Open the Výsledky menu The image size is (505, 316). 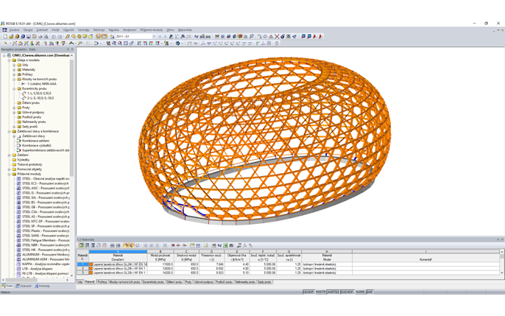[x=84, y=30]
